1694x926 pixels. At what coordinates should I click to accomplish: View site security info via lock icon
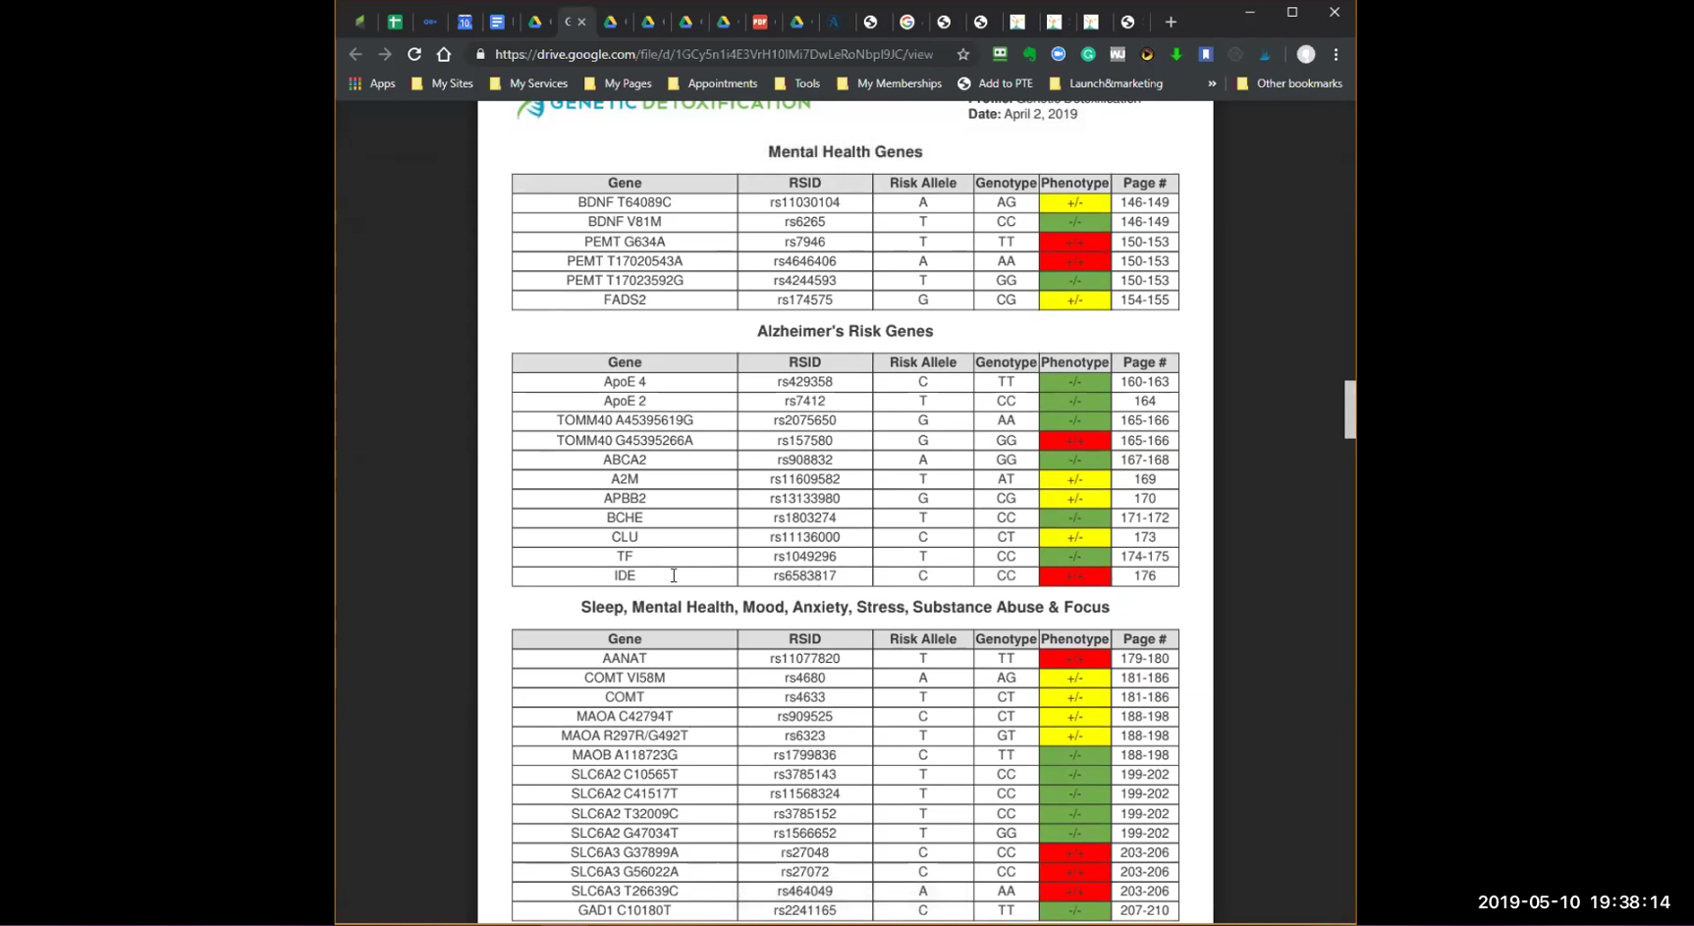[x=480, y=55]
